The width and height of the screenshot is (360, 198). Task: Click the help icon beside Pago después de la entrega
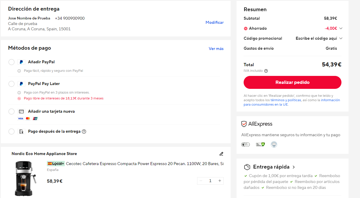pyautogui.click(x=84, y=132)
